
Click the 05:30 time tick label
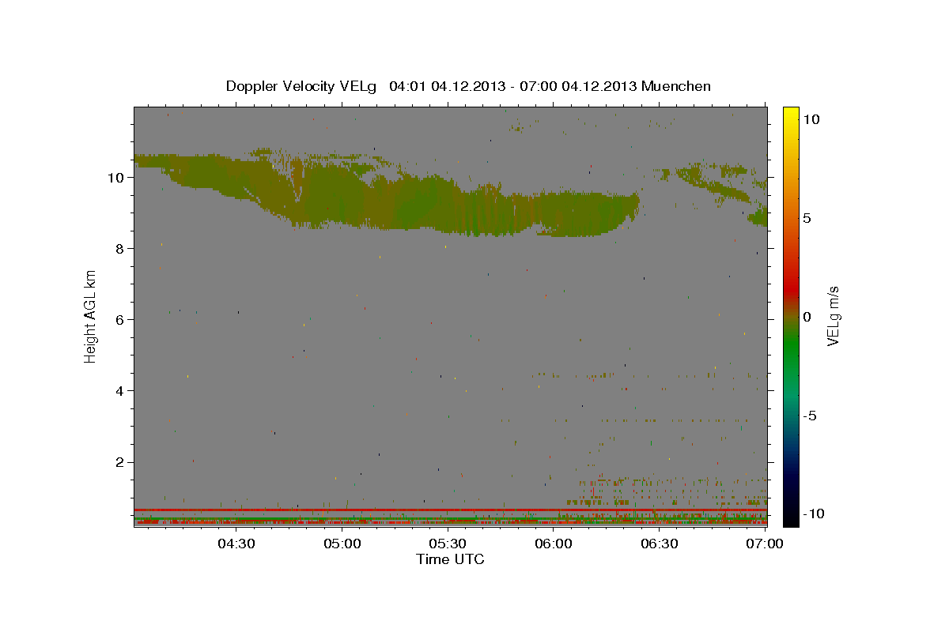(447, 544)
